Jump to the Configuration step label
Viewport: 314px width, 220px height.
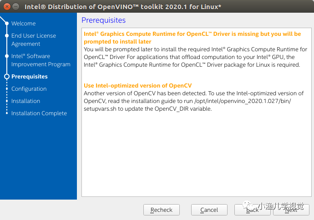[x=29, y=89]
